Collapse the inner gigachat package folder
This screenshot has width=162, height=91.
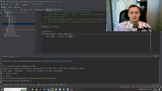tap(5, 16)
